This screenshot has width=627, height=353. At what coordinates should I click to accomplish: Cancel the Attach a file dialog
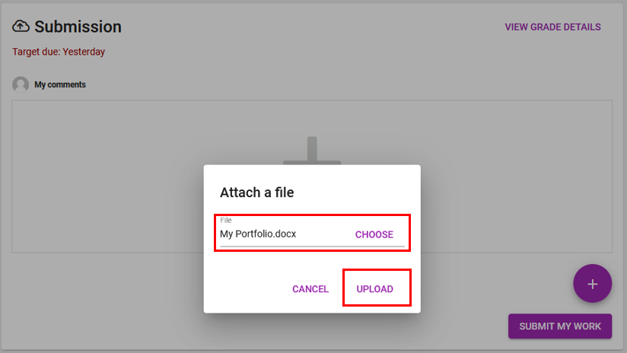310,288
